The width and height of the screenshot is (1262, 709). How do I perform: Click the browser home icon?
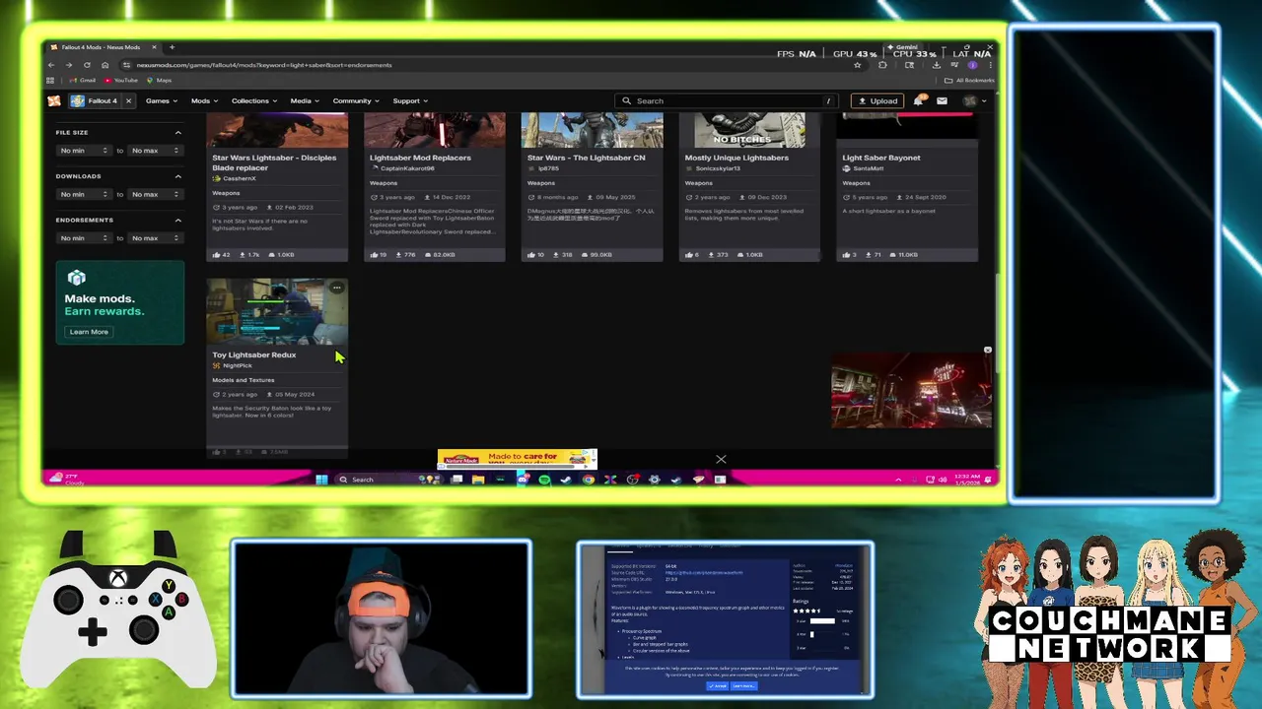coord(105,65)
